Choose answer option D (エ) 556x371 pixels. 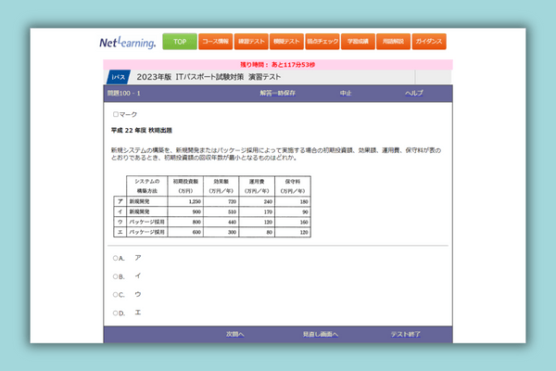(x=116, y=313)
